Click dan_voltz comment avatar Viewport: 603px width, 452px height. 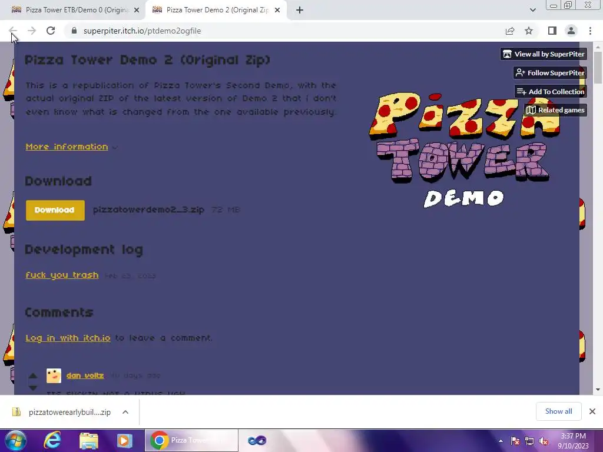pos(54,375)
